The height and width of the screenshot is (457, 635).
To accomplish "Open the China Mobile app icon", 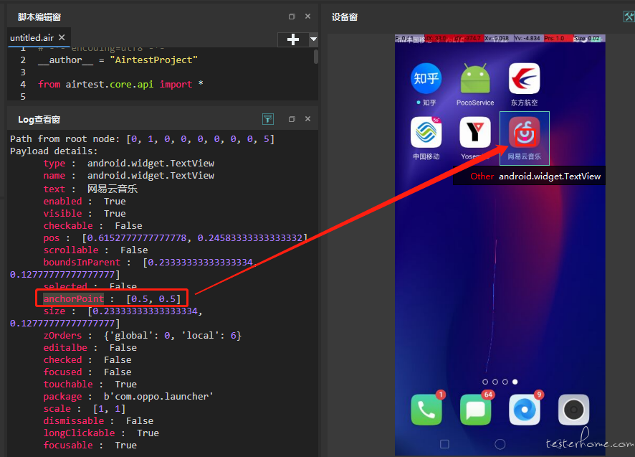I will [426, 132].
